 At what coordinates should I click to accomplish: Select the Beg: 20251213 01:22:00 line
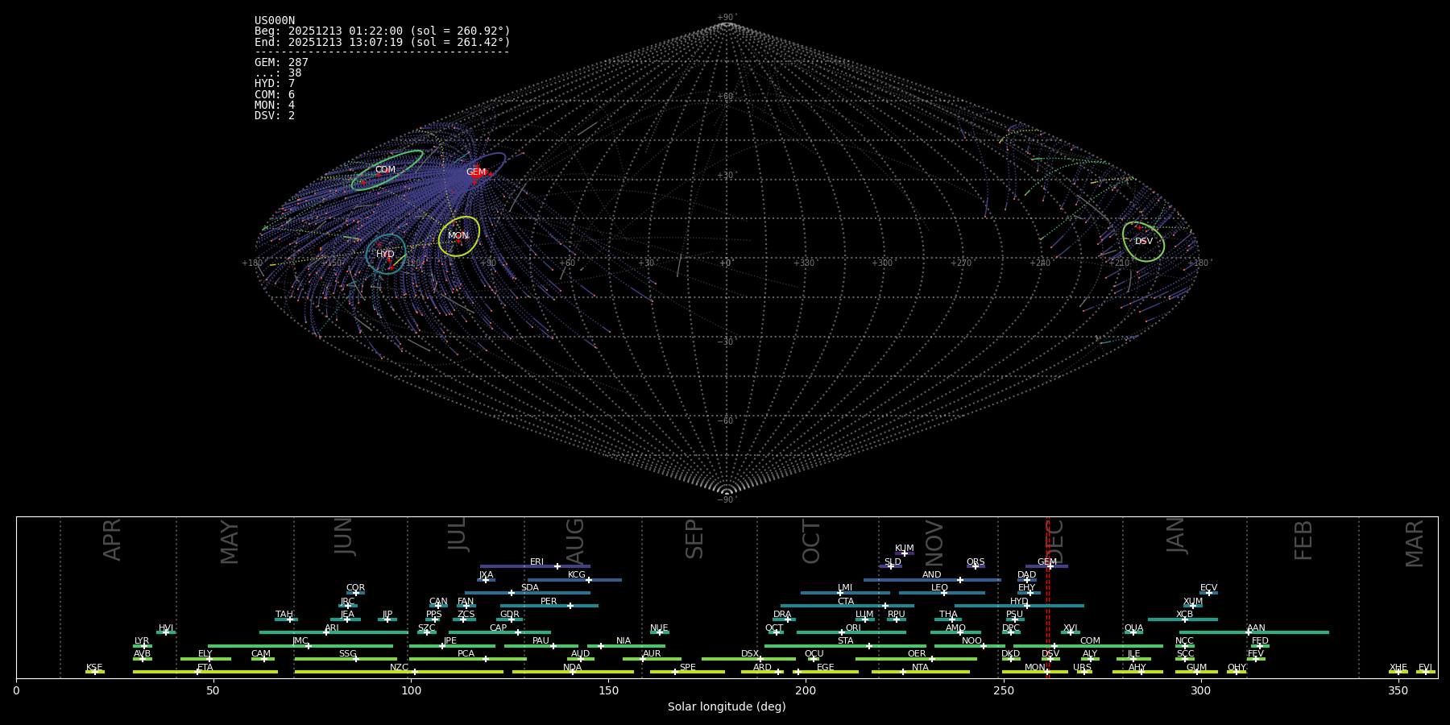(383, 31)
